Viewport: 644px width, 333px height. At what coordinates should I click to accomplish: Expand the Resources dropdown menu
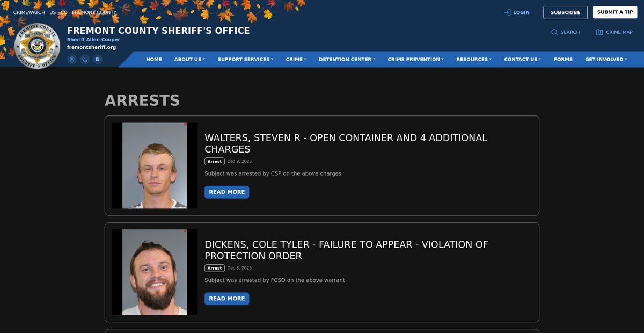474,59
